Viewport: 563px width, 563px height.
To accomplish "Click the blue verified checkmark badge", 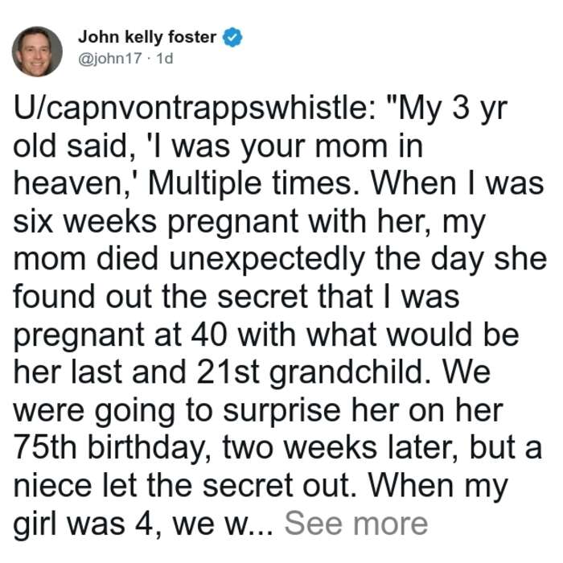I will tap(232, 37).
